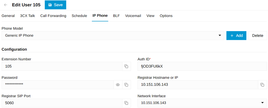Select the IP Phone tab
268x108 pixels.
point(100,16)
